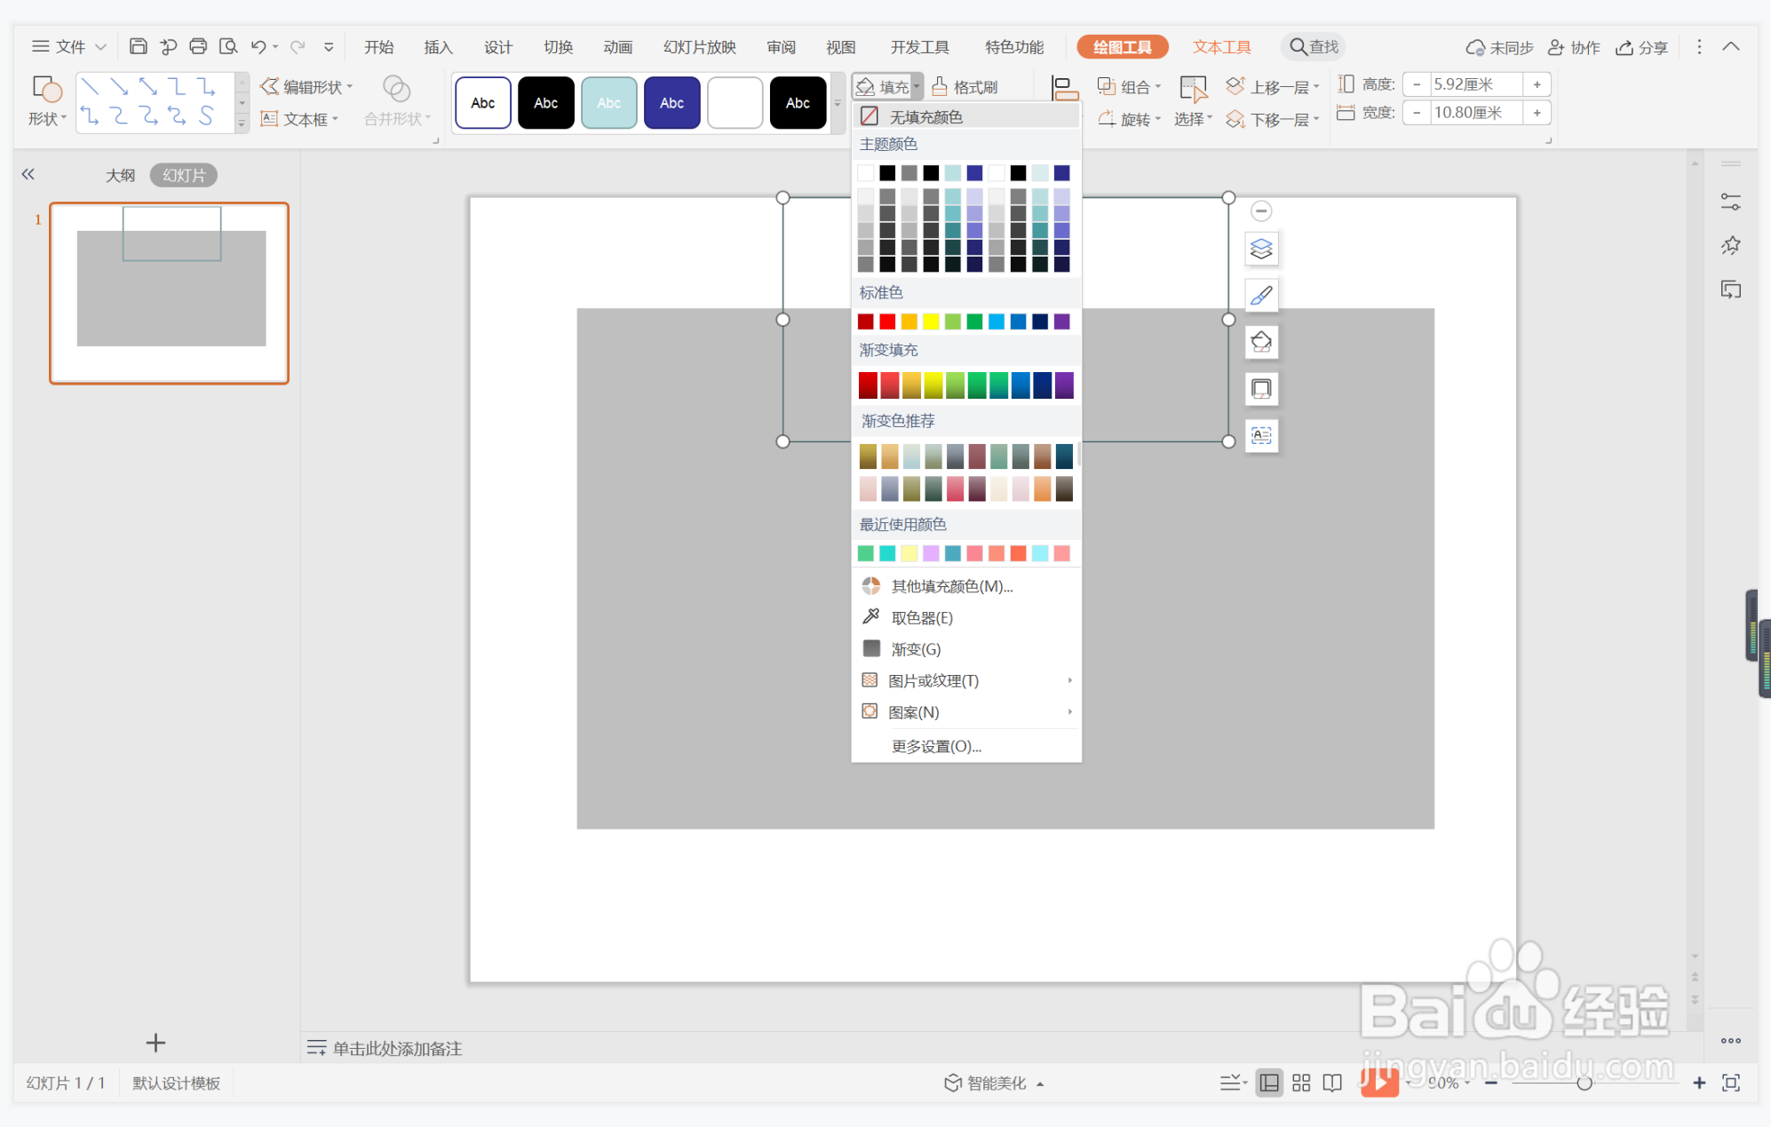The height and width of the screenshot is (1127, 1771).
Task: Click 其他填充颜色 option
Action: point(951,586)
